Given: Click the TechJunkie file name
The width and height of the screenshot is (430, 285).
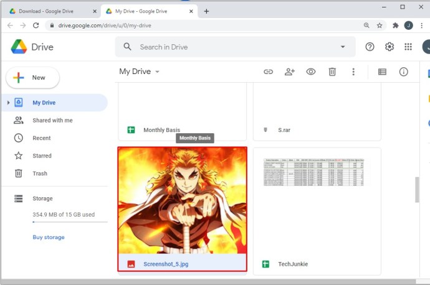Looking at the screenshot, I should point(293,264).
